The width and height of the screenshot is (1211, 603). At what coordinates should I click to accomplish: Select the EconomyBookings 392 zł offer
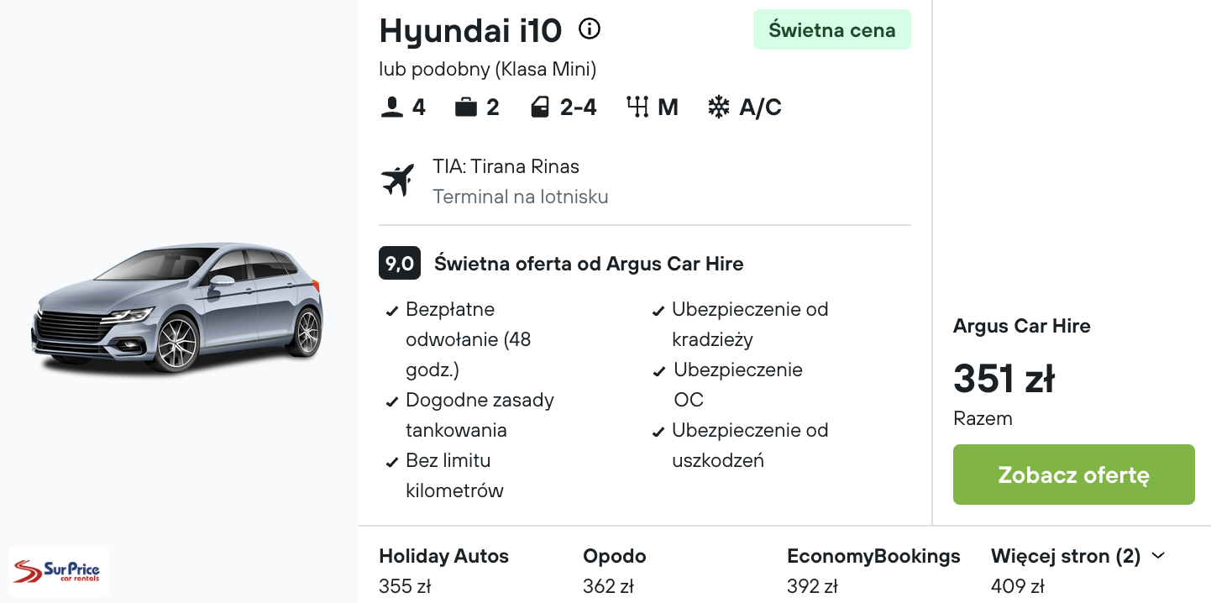(873, 571)
